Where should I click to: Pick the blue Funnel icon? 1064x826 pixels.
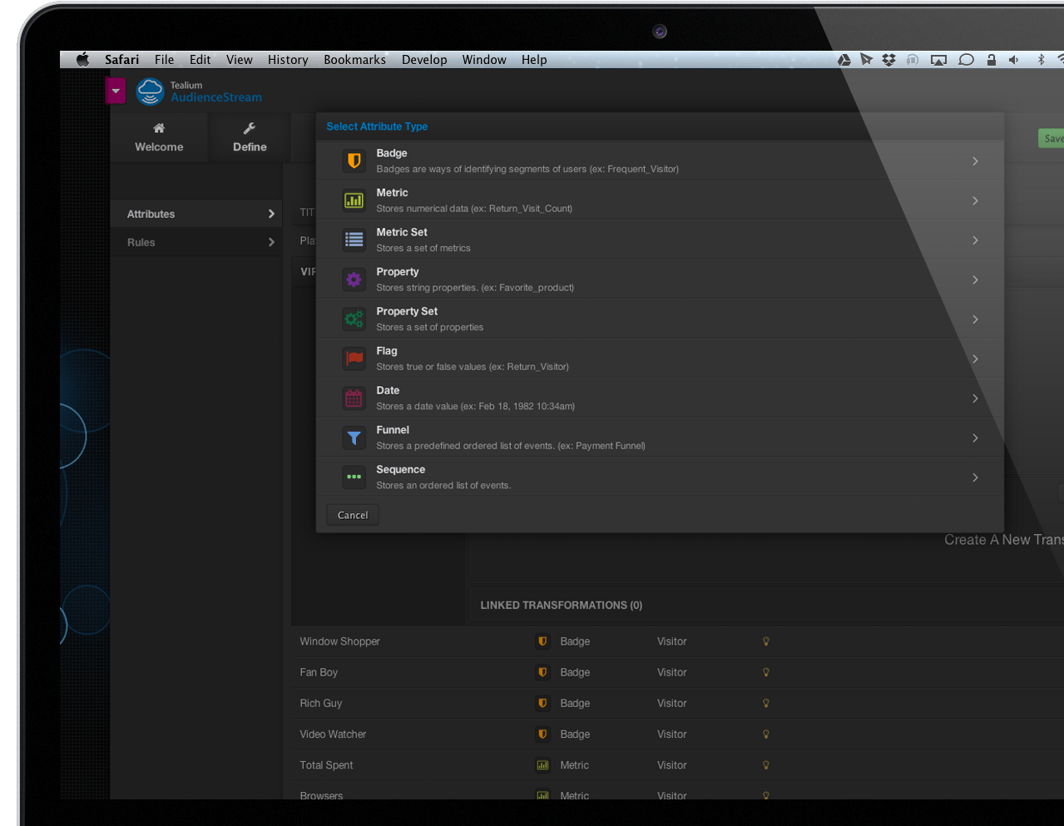(354, 438)
